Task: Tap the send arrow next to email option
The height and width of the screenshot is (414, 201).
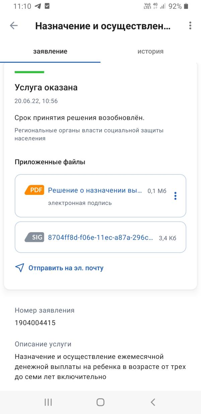Action: click(19, 268)
